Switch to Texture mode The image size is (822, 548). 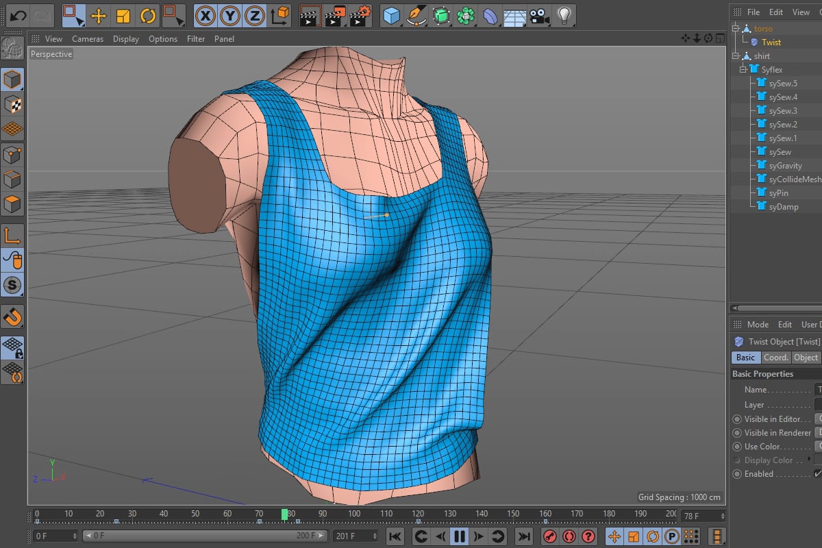pyautogui.click(x=12, y=105)
